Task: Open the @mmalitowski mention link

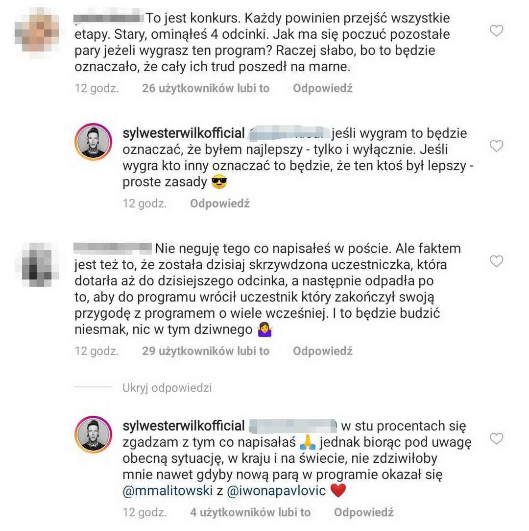Action: (168, 491)
